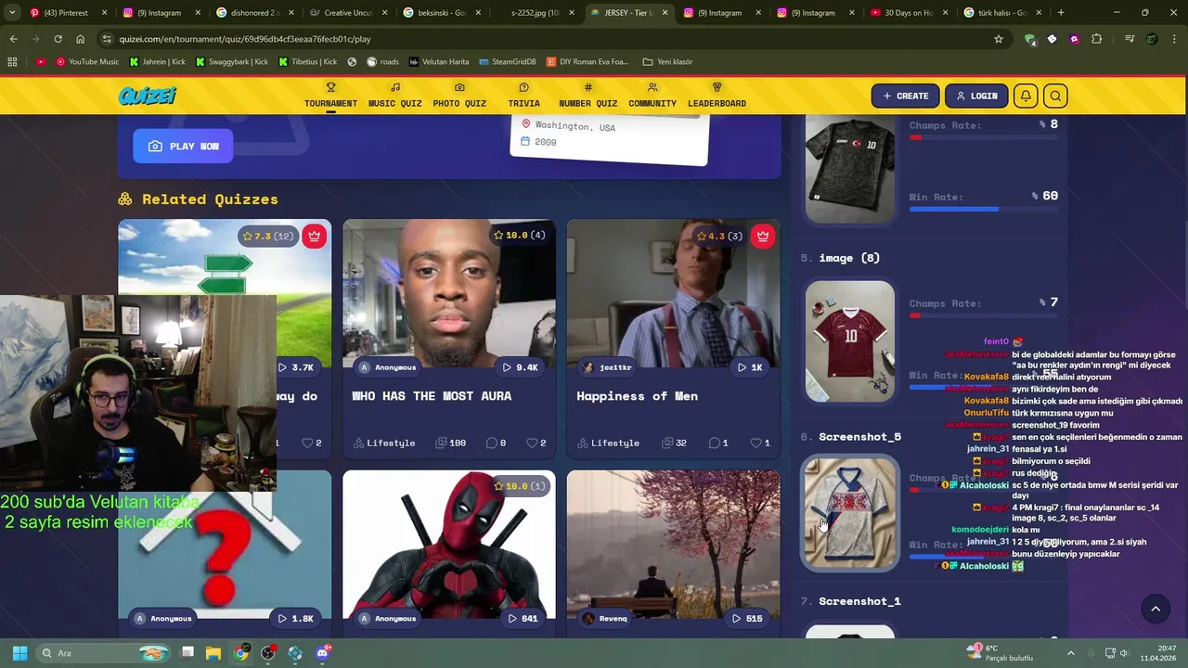Open the Leaderboard page
The width and height of the screenshot is (1188, 668).
point(717,96)
